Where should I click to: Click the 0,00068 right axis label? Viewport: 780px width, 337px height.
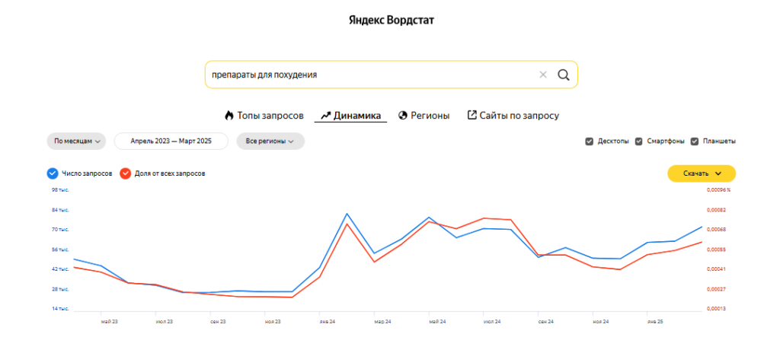coord(716,230)
